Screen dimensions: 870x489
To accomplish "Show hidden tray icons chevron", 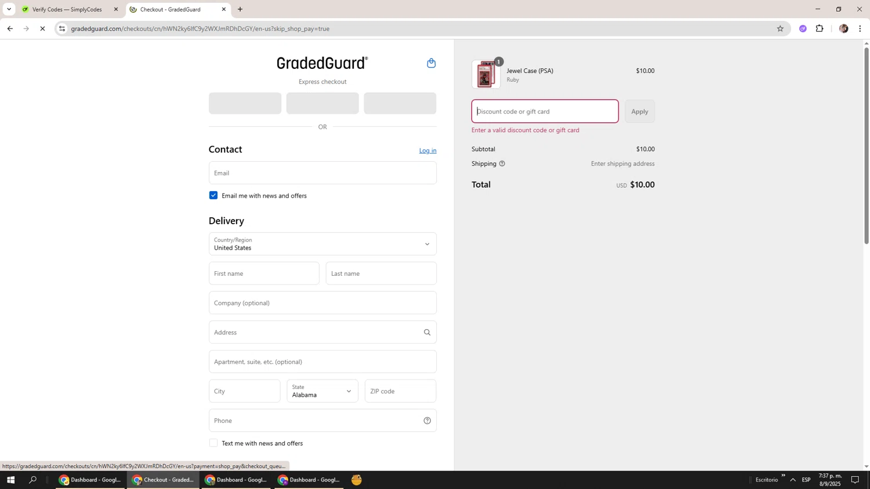I will coord(793,480).
